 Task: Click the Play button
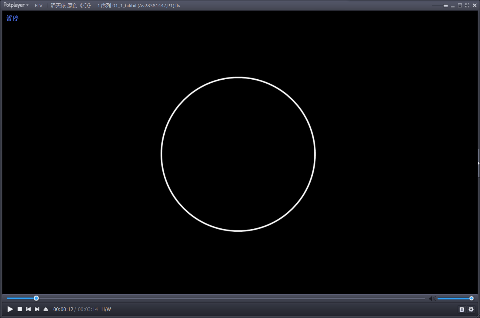[x=10, y=309]
